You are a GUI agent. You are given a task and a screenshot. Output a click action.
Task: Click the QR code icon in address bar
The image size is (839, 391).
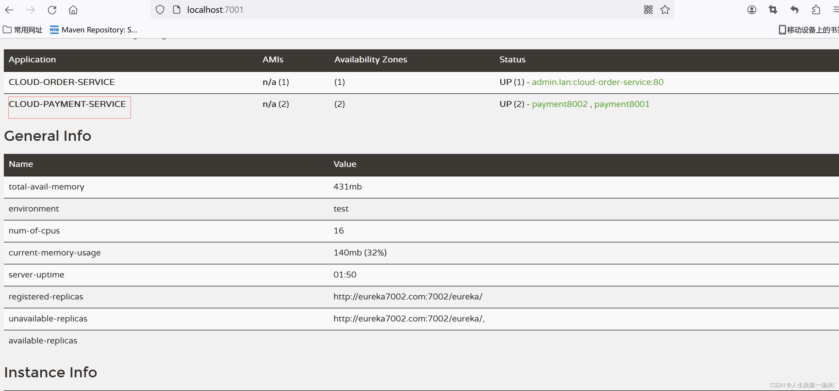click(648, 10)
